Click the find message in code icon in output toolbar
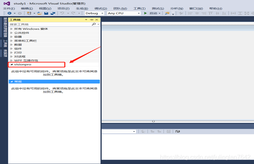The height and width of the screenshot is (164, 254). (x=143, y=131)
